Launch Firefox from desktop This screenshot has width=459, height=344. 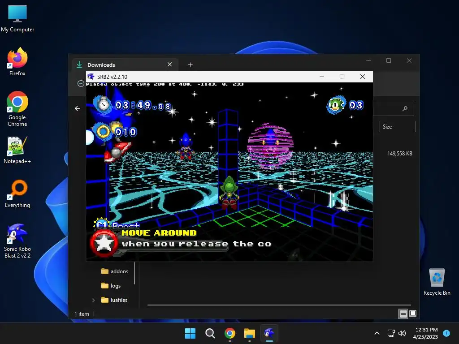(17, 62)
